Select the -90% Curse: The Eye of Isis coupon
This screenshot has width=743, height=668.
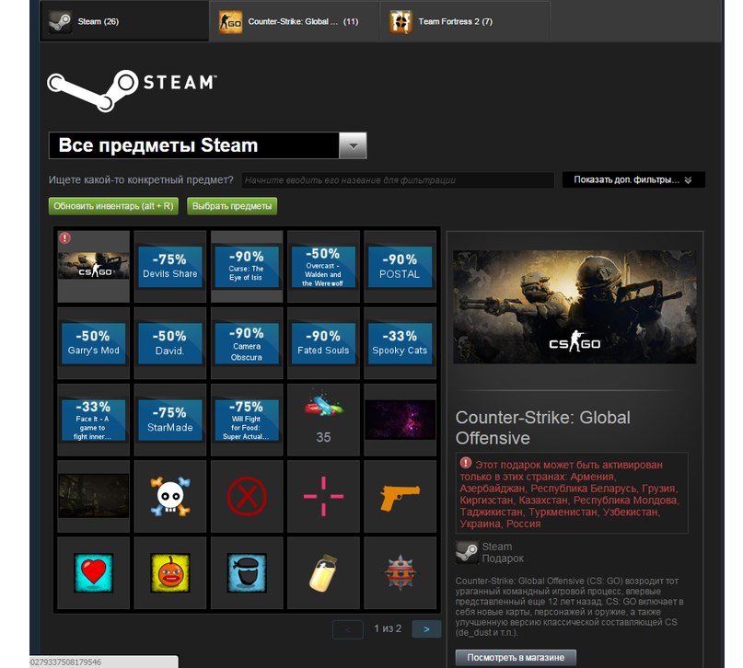(x=247, y=266)
